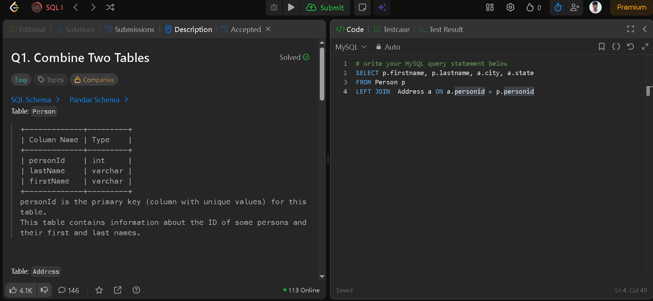653x301 pixels.
Task: Click the Solved status label
Action: (294, 57)
